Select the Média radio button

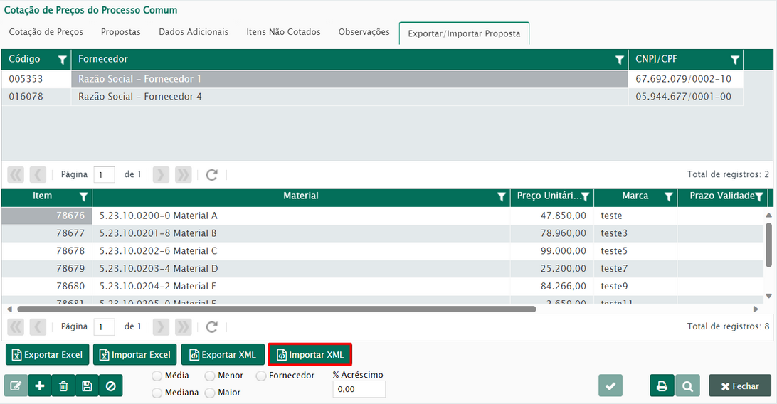(157, 375)
